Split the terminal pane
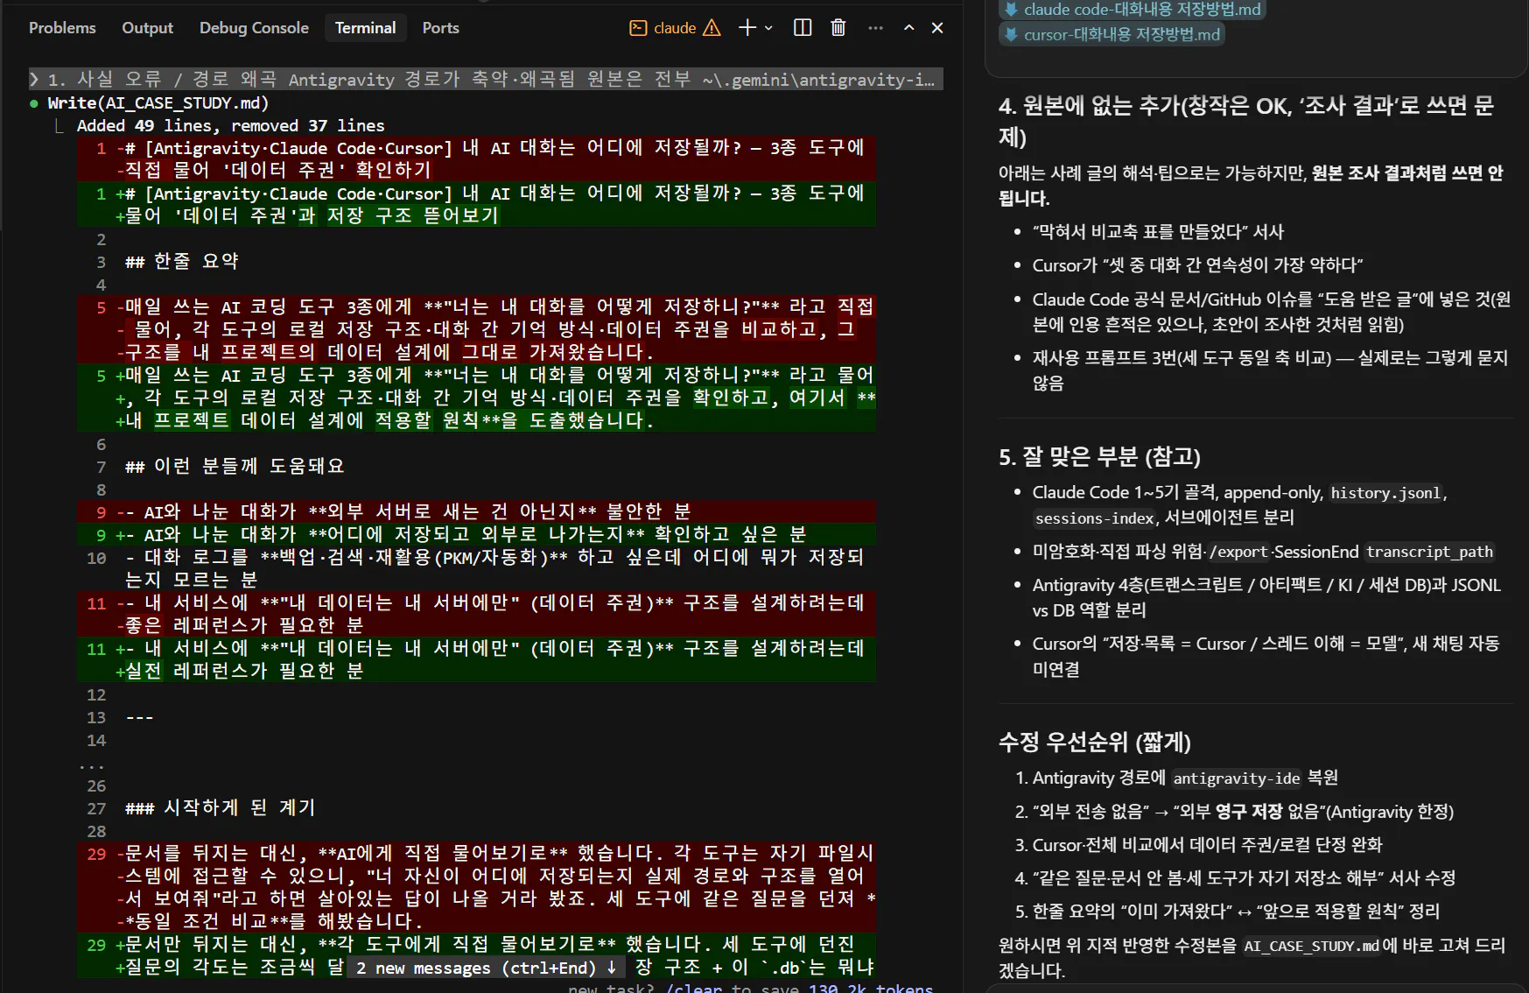 (x=803, y=28)
